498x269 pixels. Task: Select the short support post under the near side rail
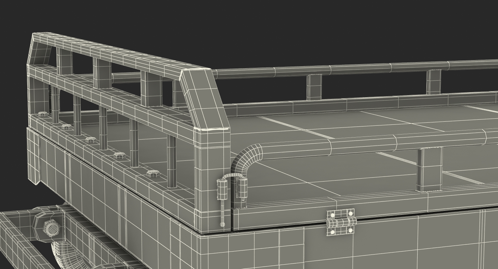point(429,170)
